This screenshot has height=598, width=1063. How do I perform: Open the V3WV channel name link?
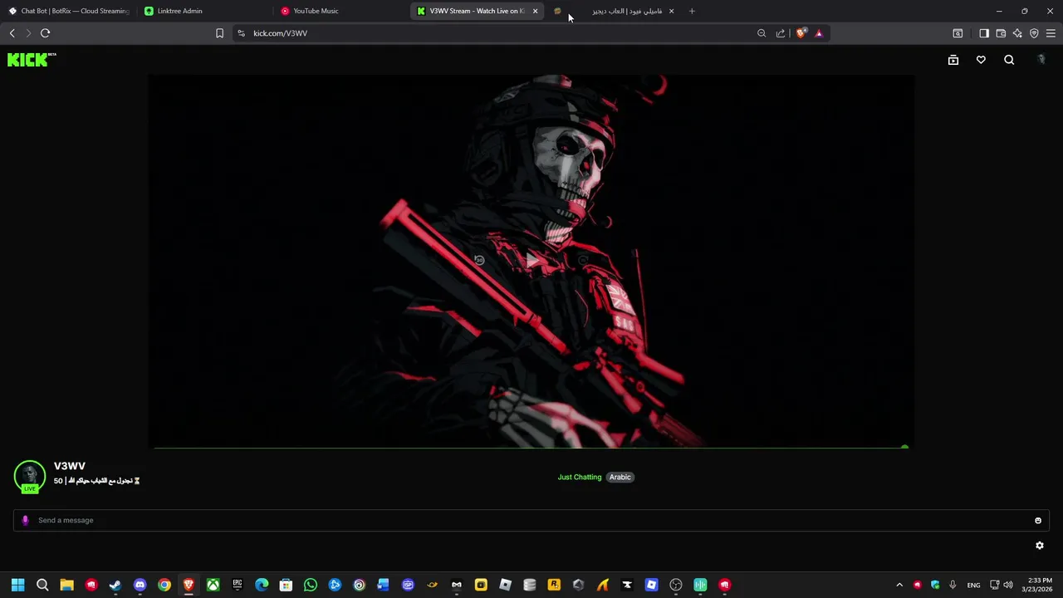click(x=70, y=466)
